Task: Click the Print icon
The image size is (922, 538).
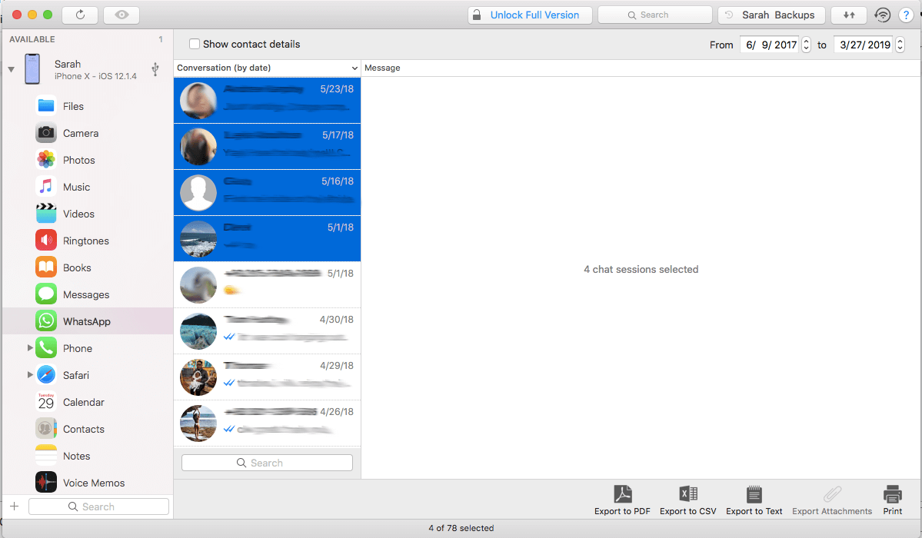Action: click(892, 494)
